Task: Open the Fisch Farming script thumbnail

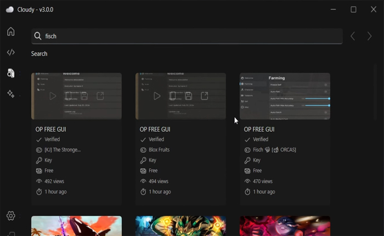Action: pos(285,96)
